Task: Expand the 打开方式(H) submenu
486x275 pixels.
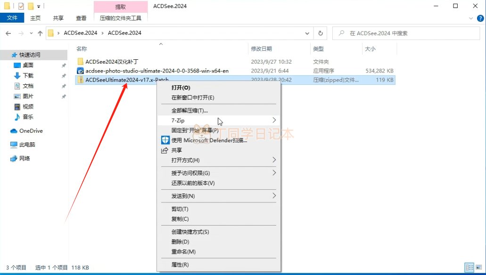Action: coord(219,160)
